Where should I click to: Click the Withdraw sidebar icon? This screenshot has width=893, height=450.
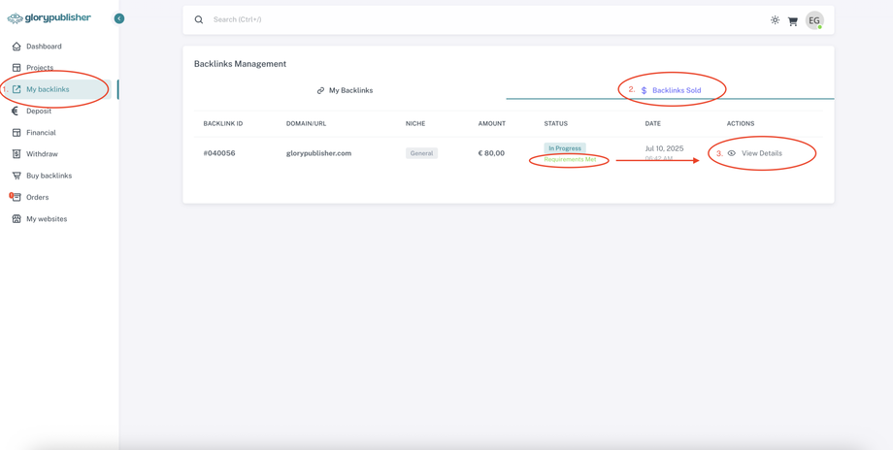17,154
